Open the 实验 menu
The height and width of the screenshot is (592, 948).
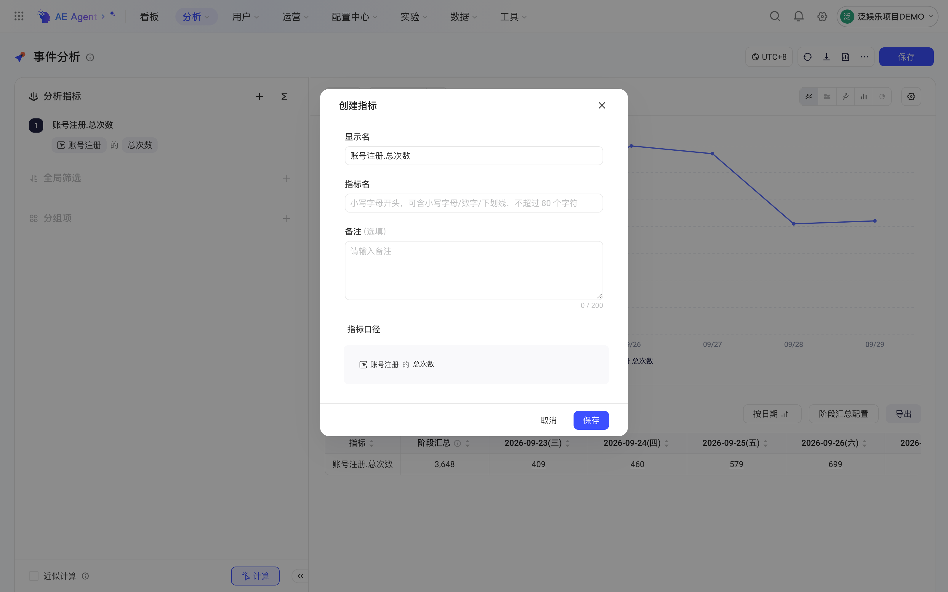[414, 17]
